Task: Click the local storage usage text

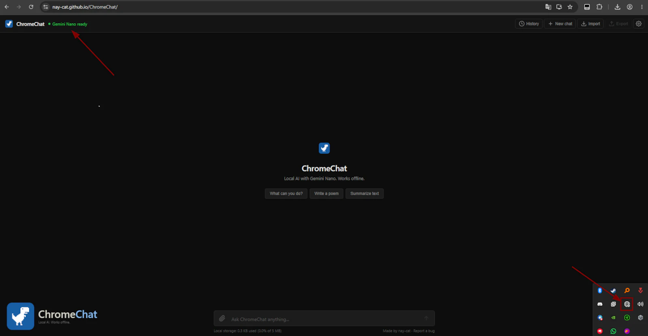Action: click(247, 331)
